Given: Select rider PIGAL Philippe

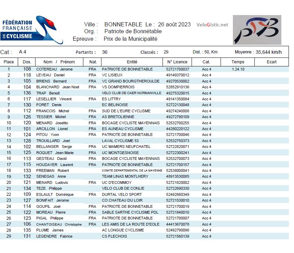Looking at the screenshot, I should coord(50,218).
